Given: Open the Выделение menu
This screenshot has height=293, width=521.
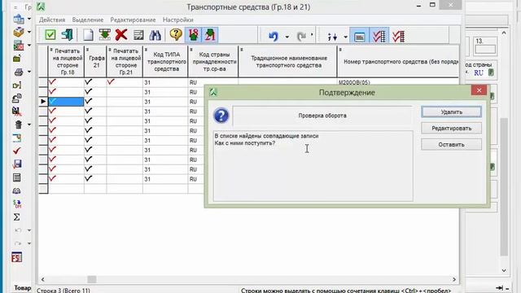Looking at the screenshot, I should point(88,20).
